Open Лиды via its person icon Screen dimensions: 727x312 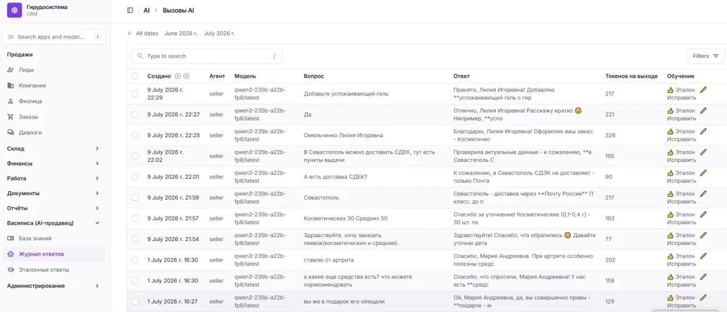coord(10,70)
